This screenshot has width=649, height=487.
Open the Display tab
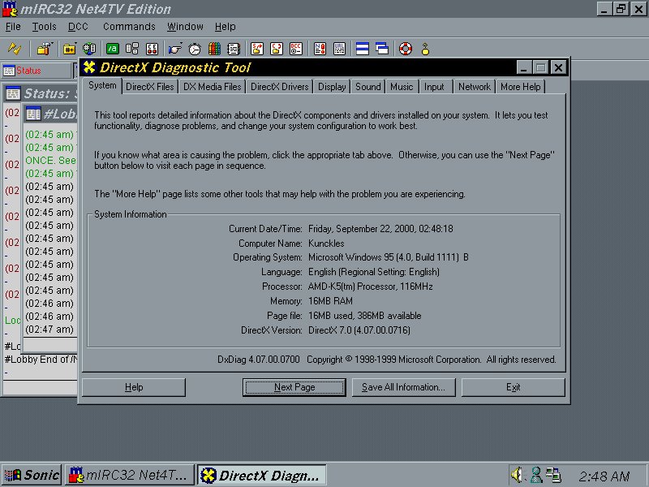pos(332,87)
